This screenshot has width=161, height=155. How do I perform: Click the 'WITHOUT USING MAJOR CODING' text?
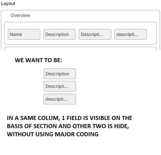click(x=53, y=134)
